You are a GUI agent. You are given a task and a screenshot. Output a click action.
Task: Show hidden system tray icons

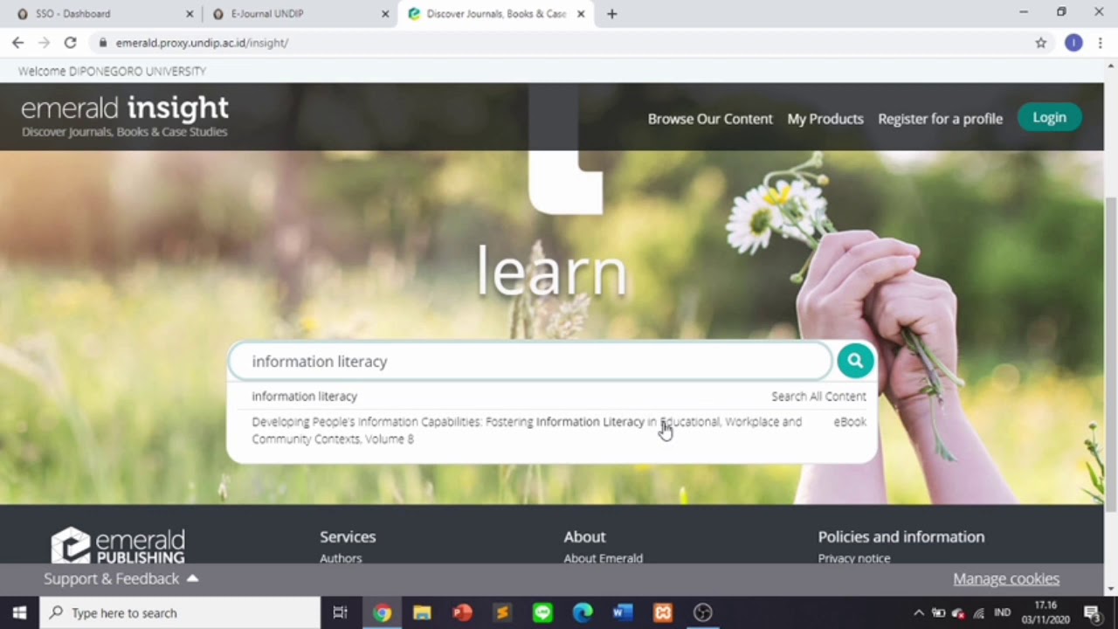(919, 612)
